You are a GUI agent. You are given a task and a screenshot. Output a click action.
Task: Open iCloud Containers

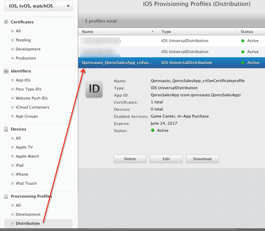click(x=33, y=107)
